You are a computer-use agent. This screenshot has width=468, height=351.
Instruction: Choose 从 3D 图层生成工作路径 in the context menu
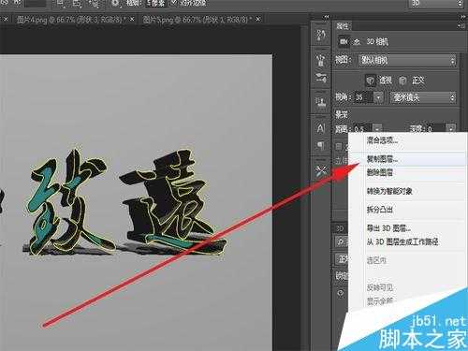tap(402, 241)
